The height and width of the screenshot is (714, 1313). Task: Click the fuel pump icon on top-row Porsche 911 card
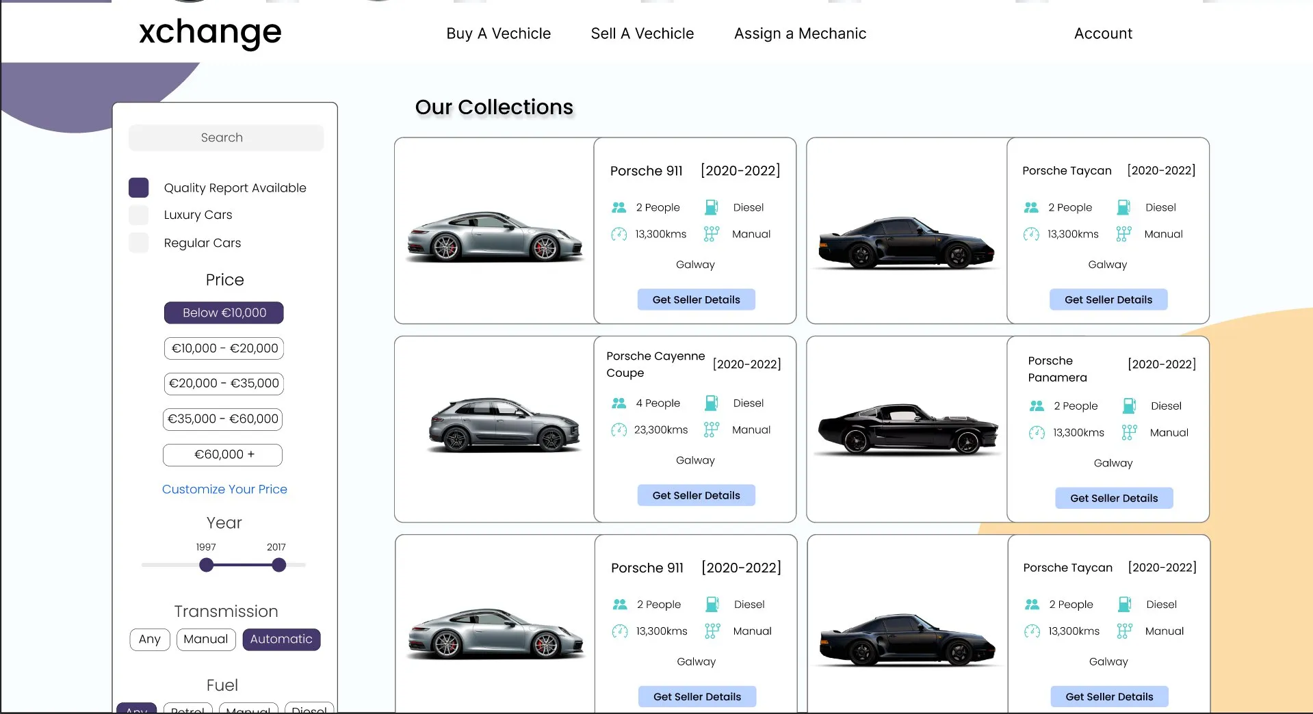click(x=712, y=207)
